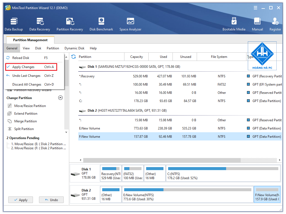Click the Apply button
This screenshot has height=214, width=286.
[x=20, y=200]
